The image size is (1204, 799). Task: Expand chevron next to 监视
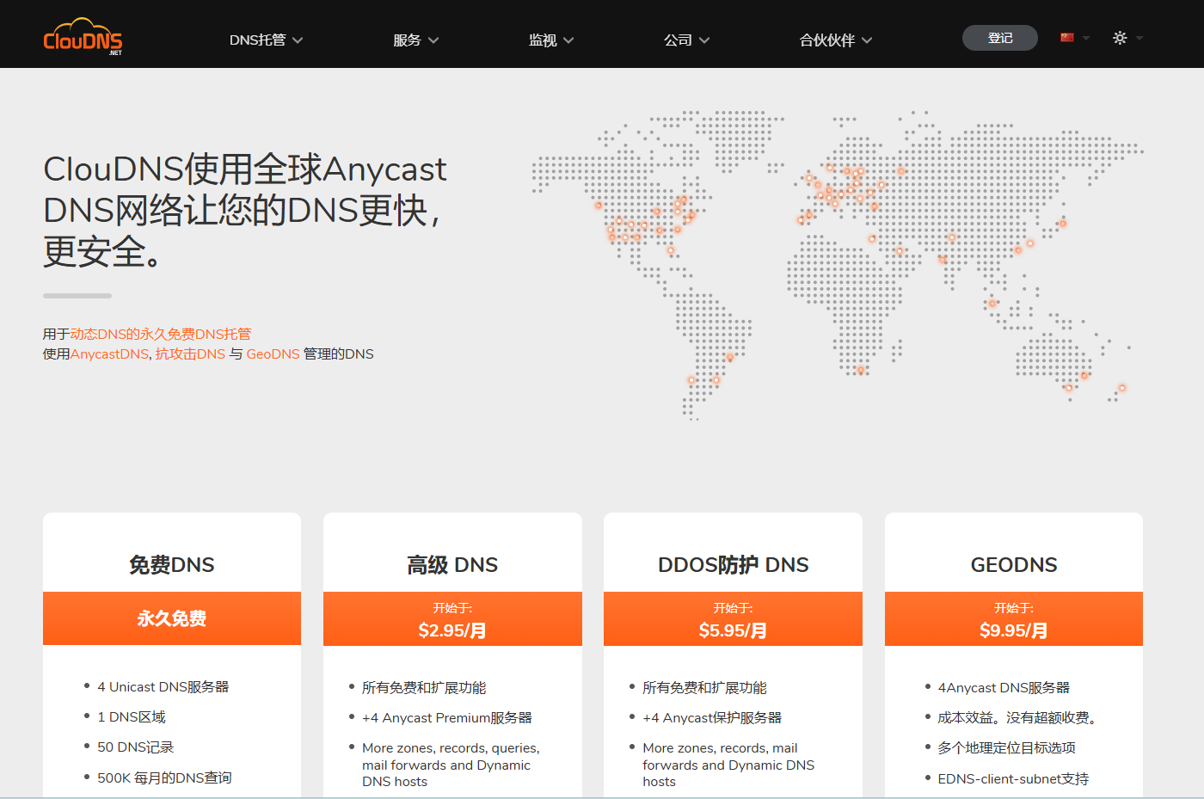pyautogui.click(x=568, y=40)
